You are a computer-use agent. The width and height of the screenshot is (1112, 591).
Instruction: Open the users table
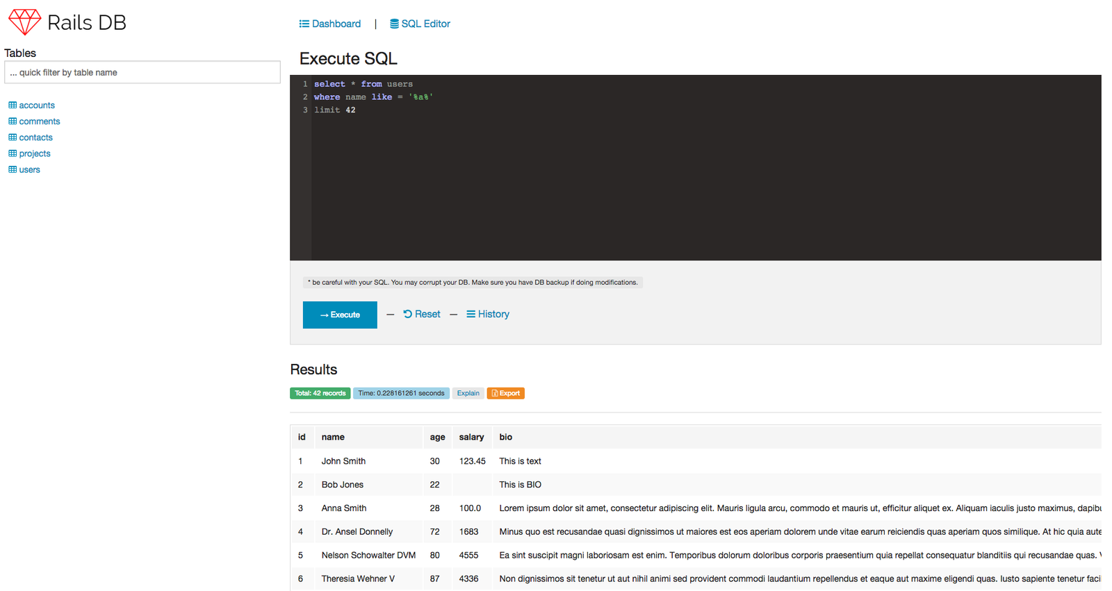[x=29, y=169]
